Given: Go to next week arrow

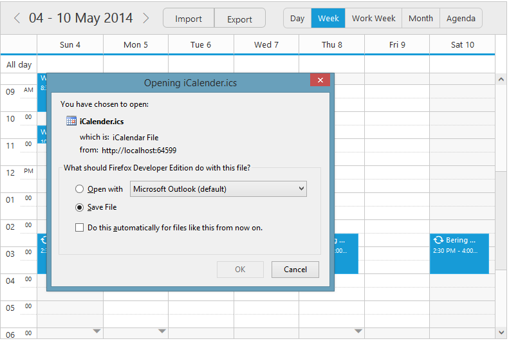Looking at the screenshot, I should point(146,18).
